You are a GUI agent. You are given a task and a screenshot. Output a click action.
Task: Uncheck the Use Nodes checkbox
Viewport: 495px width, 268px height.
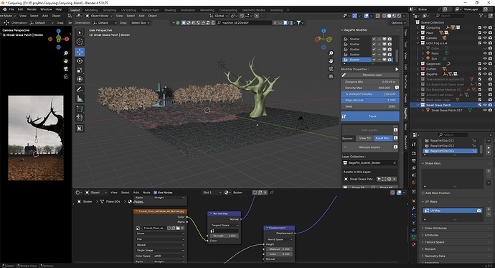click(x=155, y=193)
